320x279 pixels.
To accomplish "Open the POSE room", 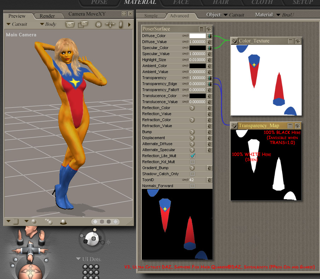I will tap(99, 2).
